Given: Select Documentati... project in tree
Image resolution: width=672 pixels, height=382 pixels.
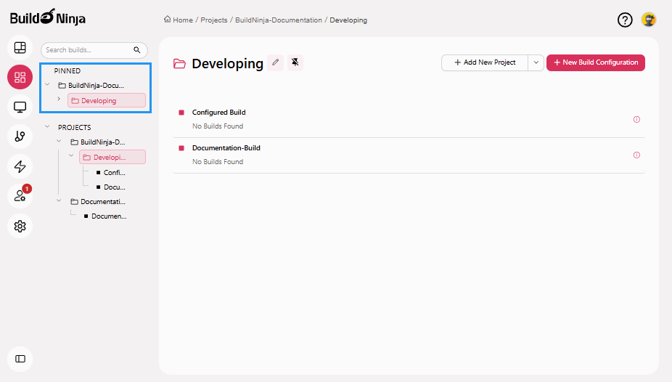Looking at the screenshot, I should click(x=98, y=201).
